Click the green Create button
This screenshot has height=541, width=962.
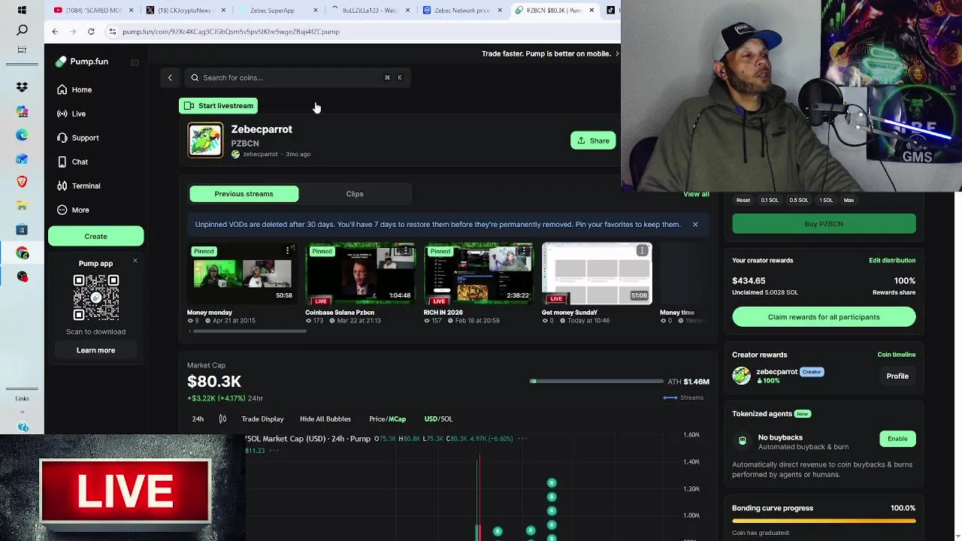tap(95, 236)
